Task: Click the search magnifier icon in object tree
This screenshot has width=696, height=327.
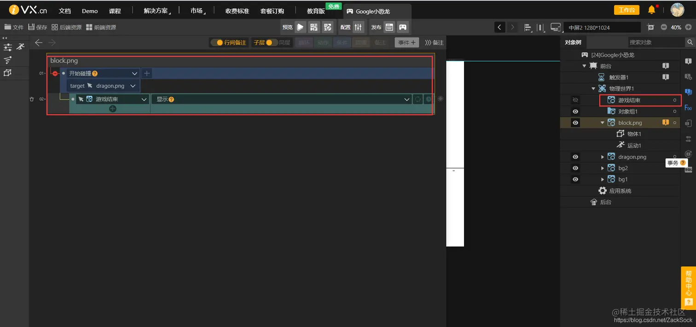Action: coord(690,42)
